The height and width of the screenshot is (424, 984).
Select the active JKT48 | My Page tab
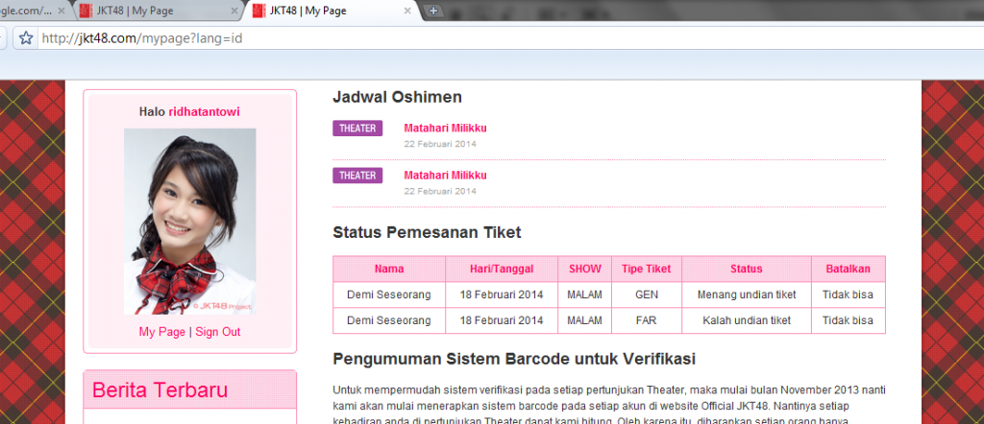(x=332, y=11)
